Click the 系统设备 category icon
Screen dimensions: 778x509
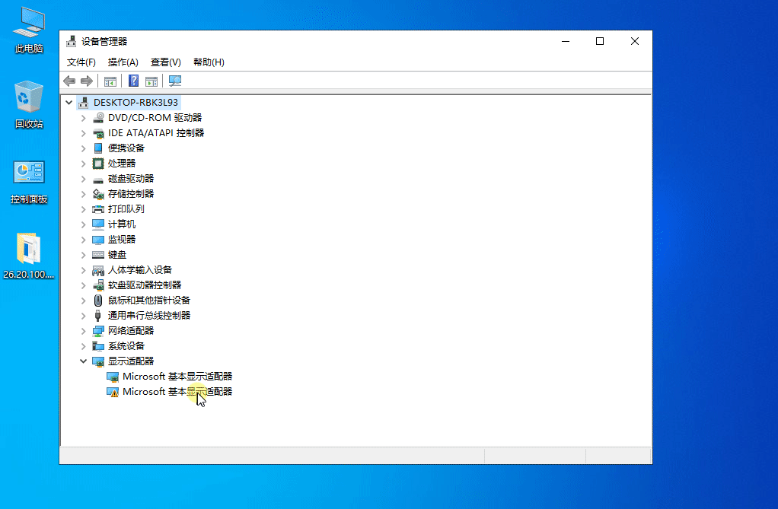[98, 345]
